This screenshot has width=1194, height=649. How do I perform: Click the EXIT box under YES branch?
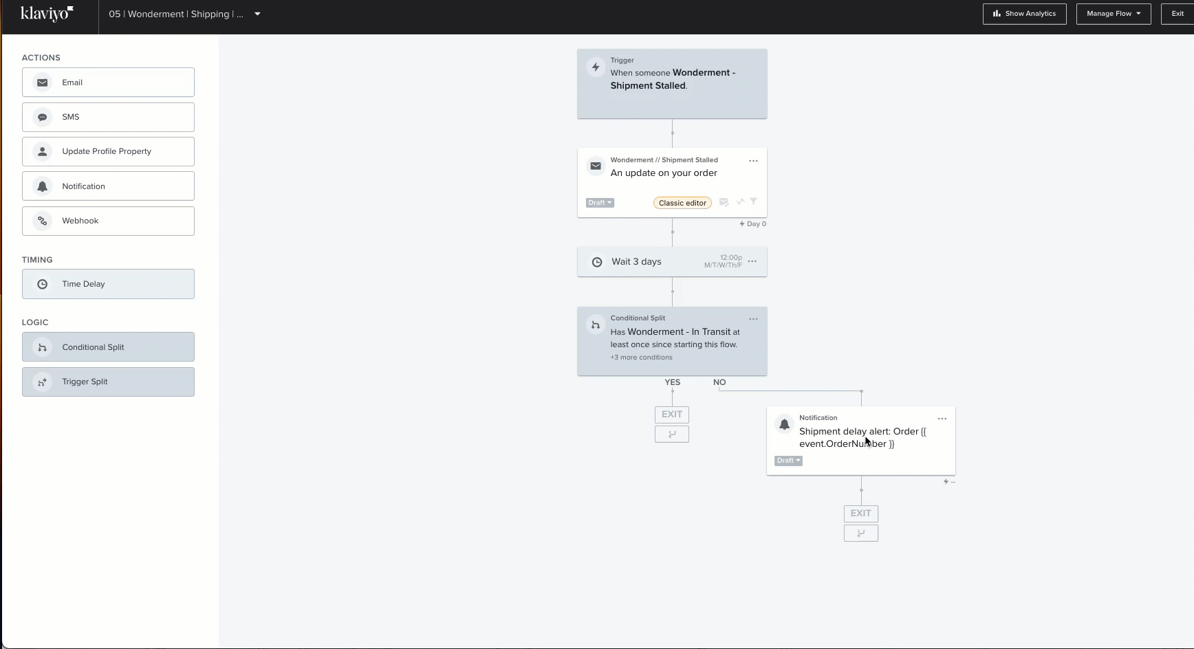672,415
